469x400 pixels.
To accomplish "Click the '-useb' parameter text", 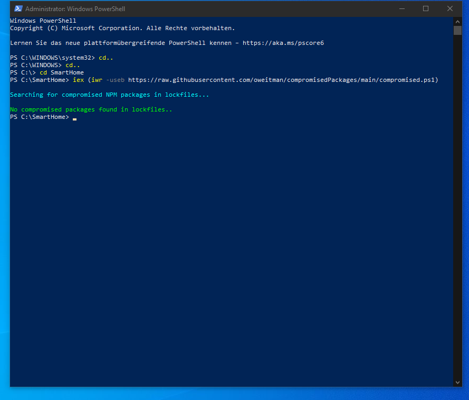I will [x=115, y=80].
